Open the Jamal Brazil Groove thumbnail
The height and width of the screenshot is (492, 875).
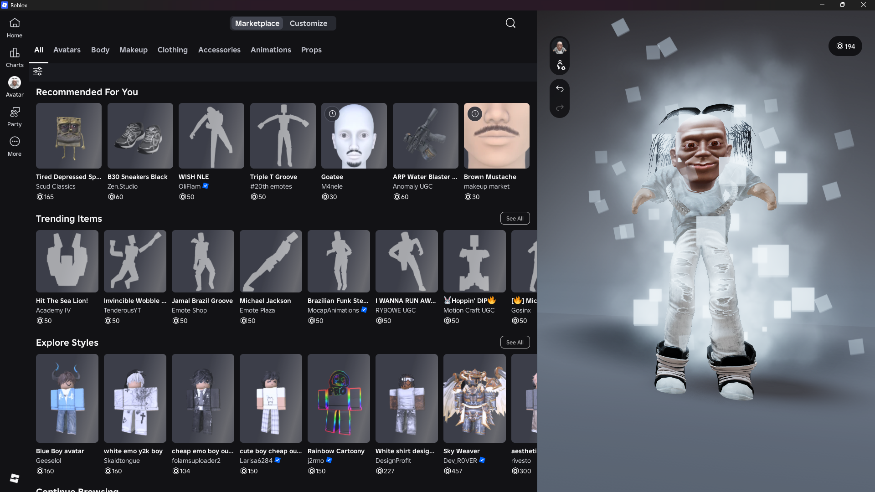(x=203, y=261)
